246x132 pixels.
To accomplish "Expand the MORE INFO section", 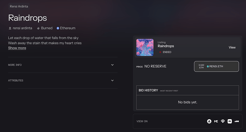I will pyautogui.click(x=63, y=65).
